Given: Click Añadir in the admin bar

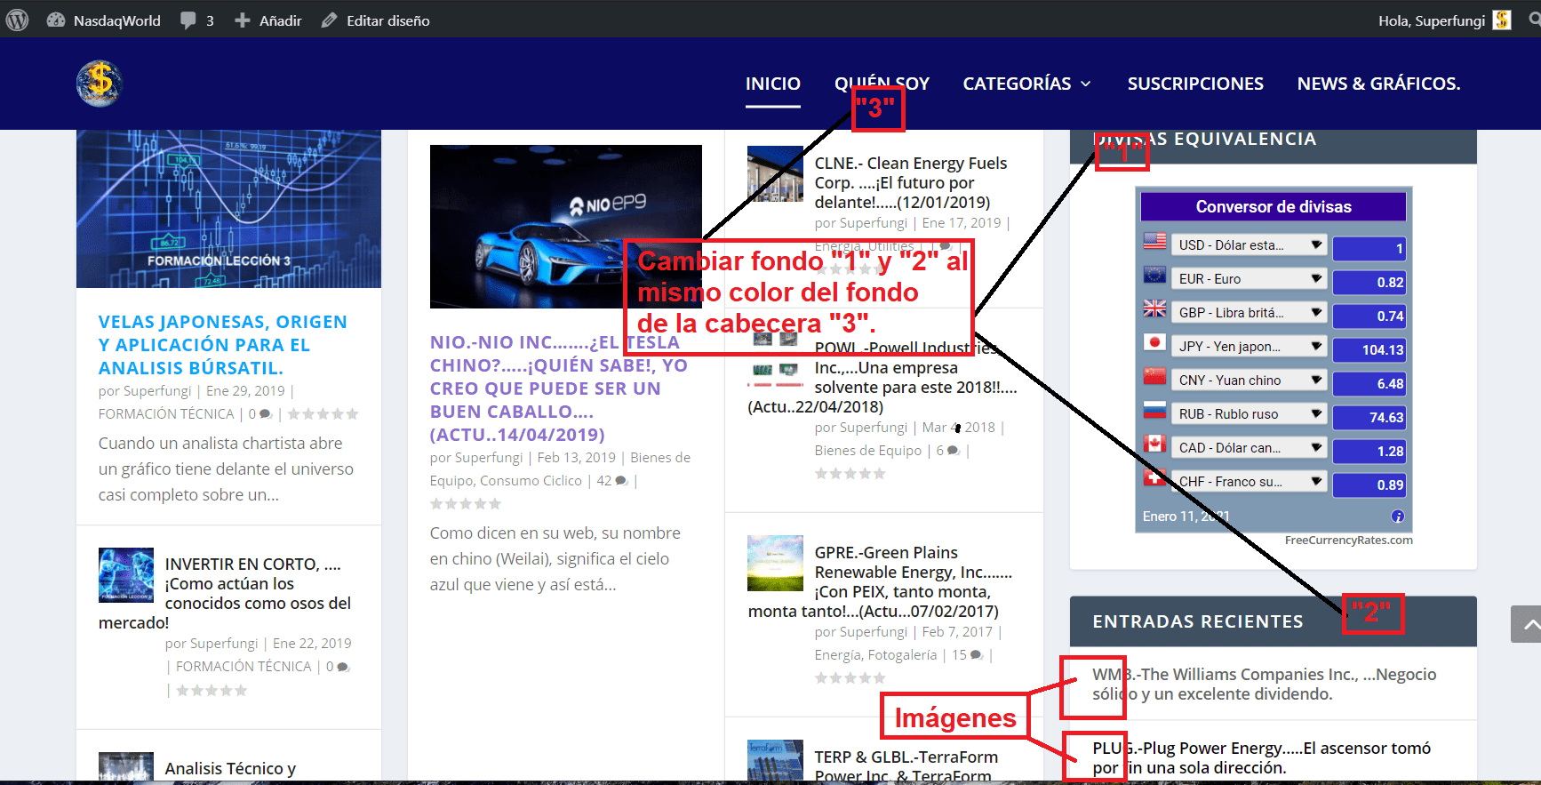Looking at the screenshot, I should (281, 20).
